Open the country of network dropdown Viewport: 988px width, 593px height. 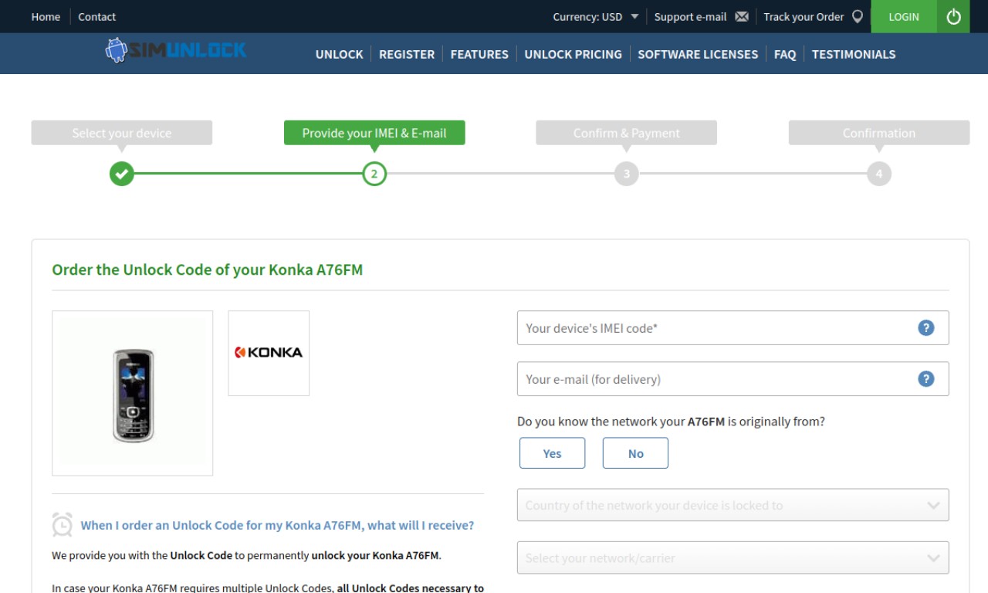pyautogui.click(x=733, y=505)
